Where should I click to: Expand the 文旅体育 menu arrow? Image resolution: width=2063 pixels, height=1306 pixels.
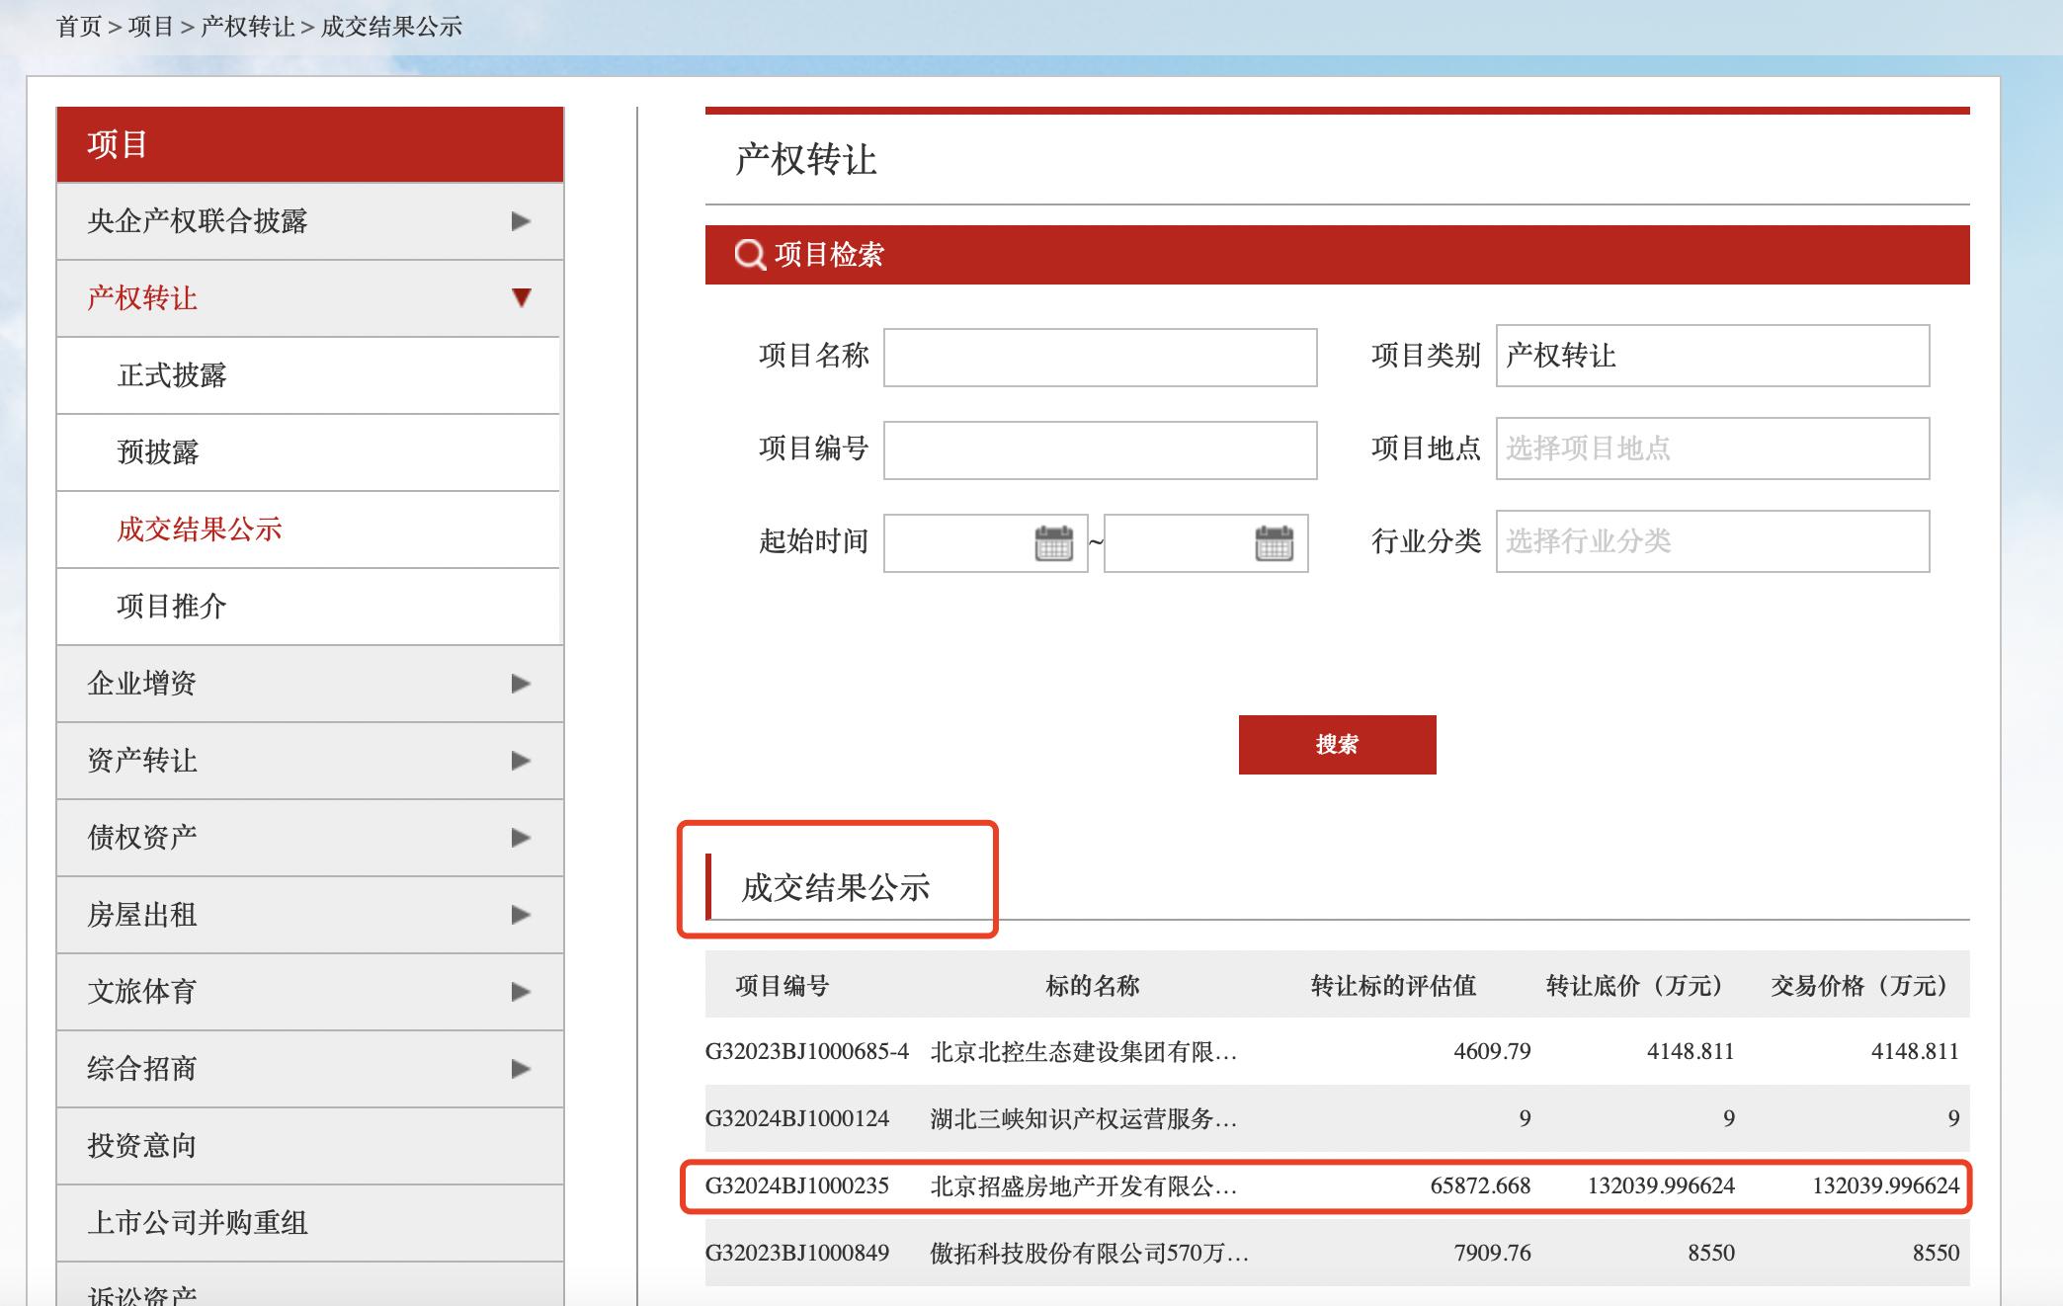pyautogui.click(x=521, y=992)
